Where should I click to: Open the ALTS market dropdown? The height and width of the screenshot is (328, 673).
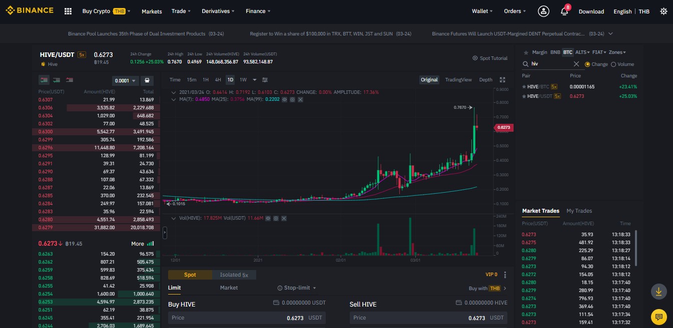(x=582, y=52)
